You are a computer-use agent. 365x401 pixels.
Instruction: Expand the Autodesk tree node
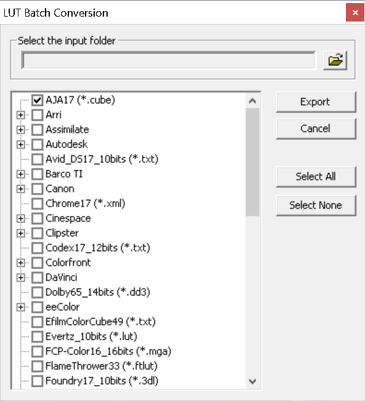(21, 145)
